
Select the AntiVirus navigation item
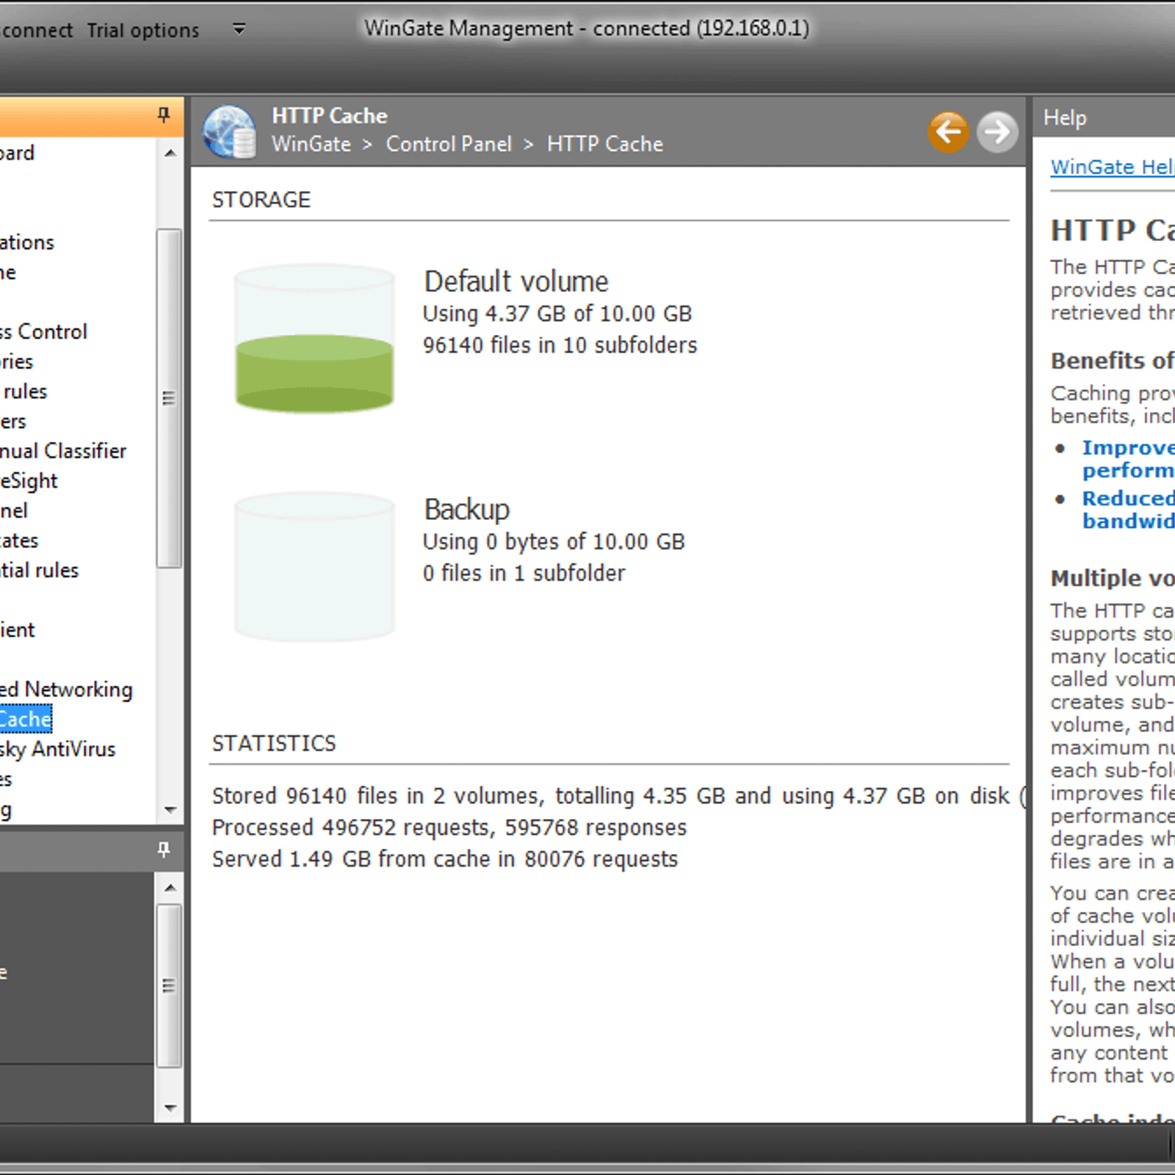58,749
